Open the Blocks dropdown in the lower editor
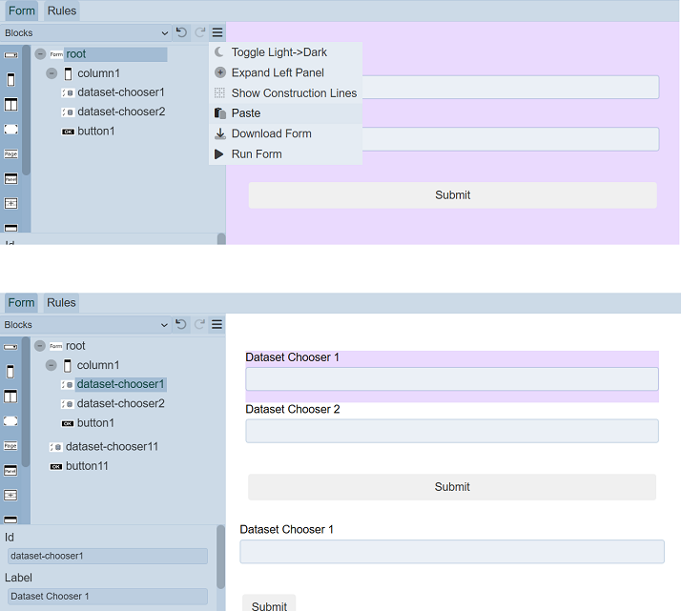 86,325
